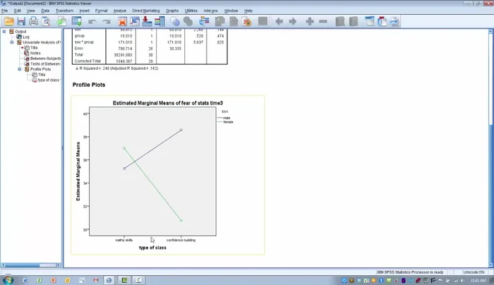
Task: Select the profile plot chart in the viewer
Action: (168, 175)
